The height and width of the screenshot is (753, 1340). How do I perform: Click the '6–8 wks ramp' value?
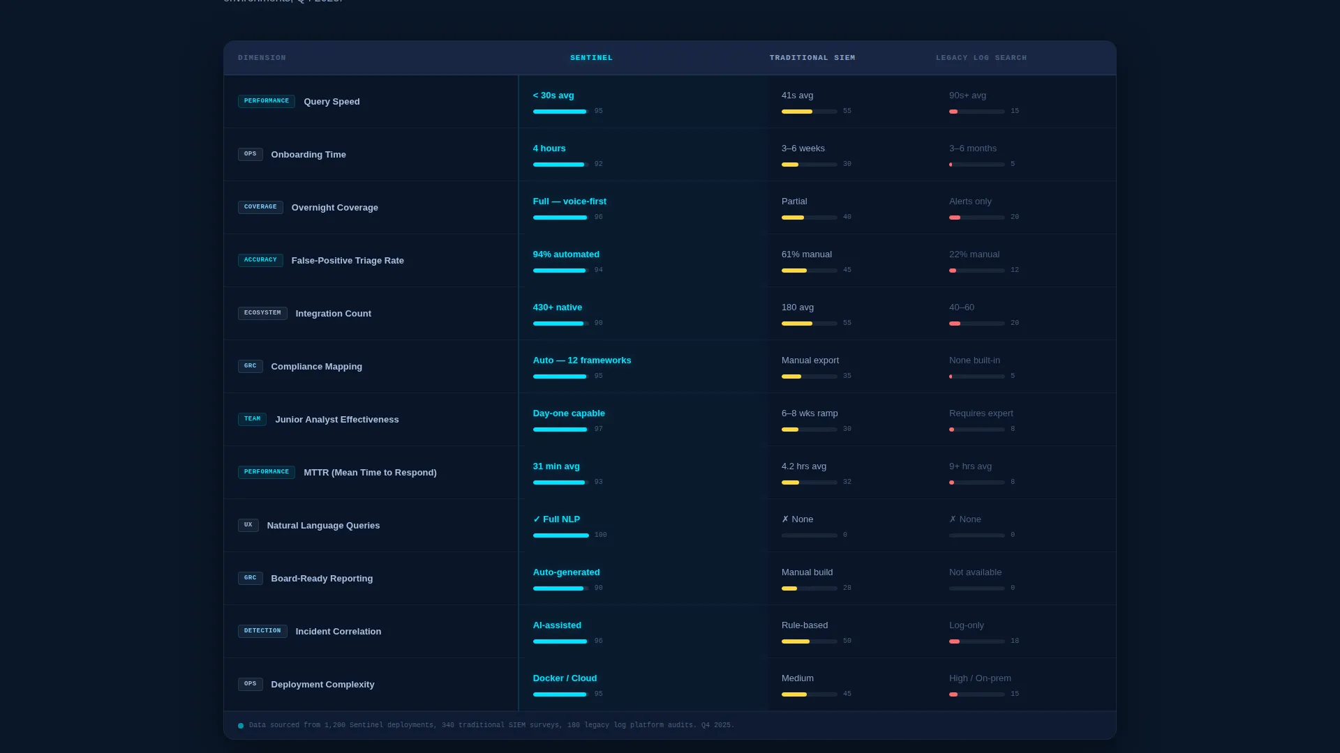click(x=810, y=413)
